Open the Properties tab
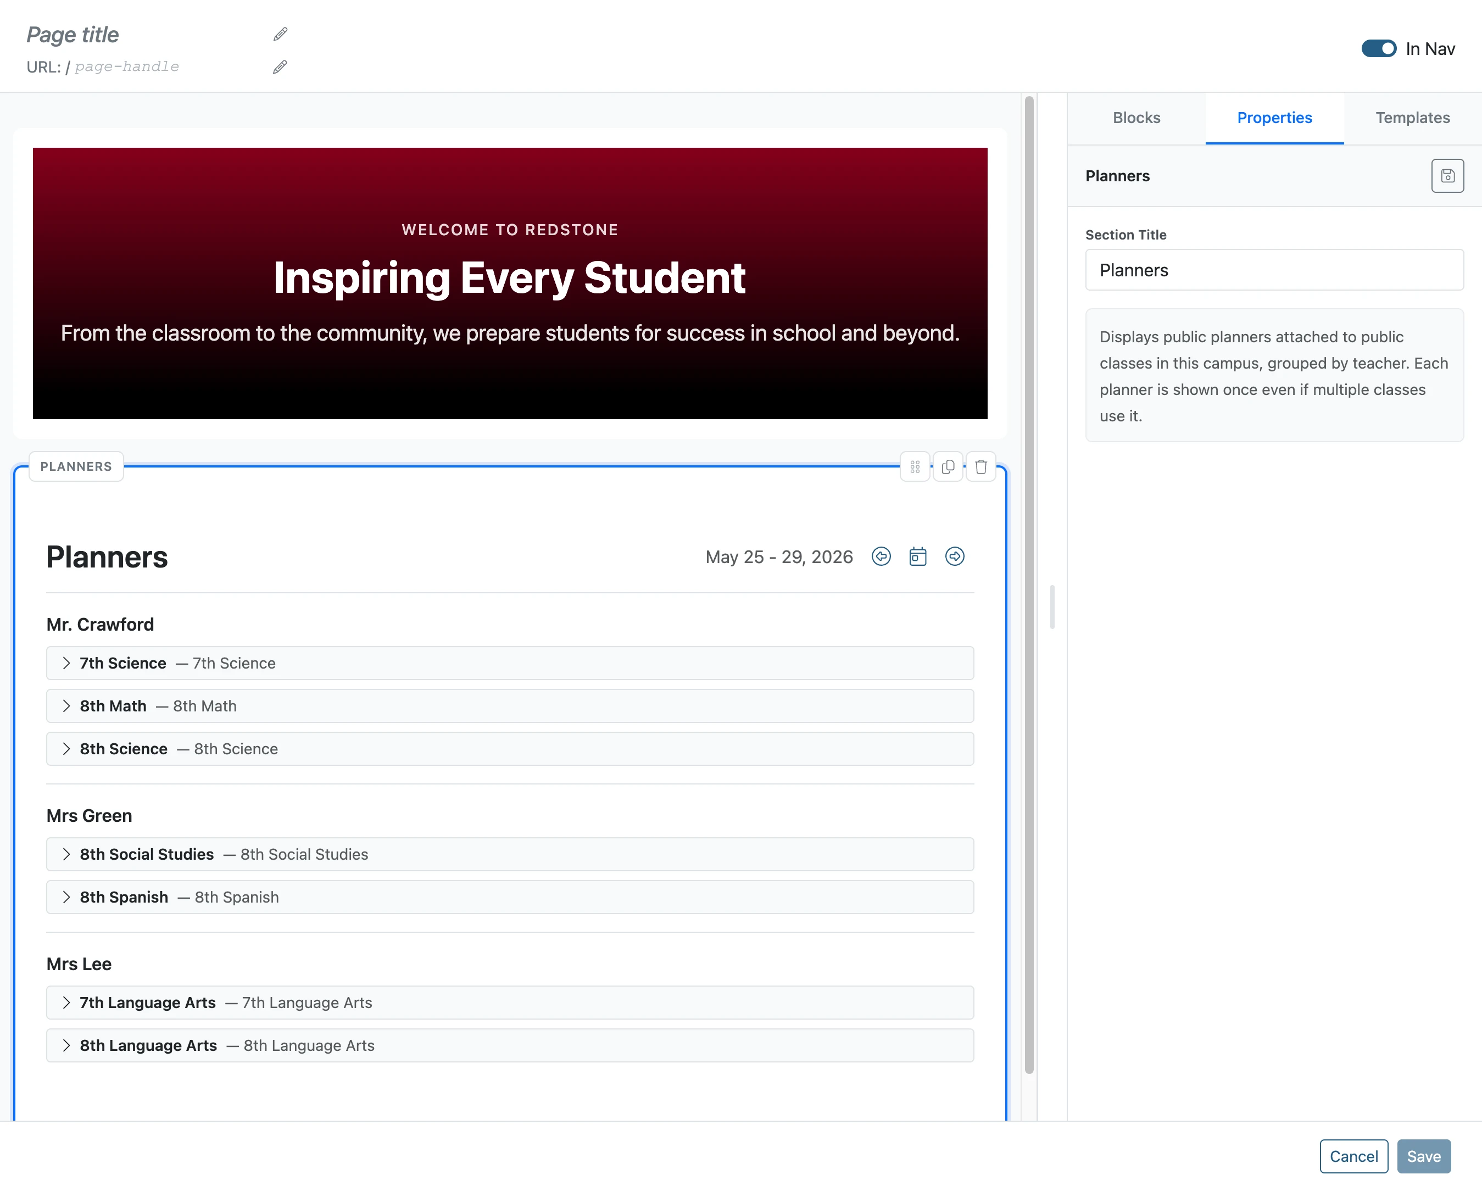The width and height of the screenshot is (1482, 1191). click(1274, 118)
